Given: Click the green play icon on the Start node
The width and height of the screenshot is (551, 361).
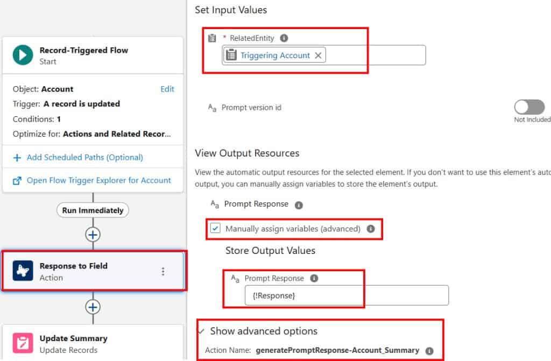Looking at the screenshot, I should [x=22, y=53].
